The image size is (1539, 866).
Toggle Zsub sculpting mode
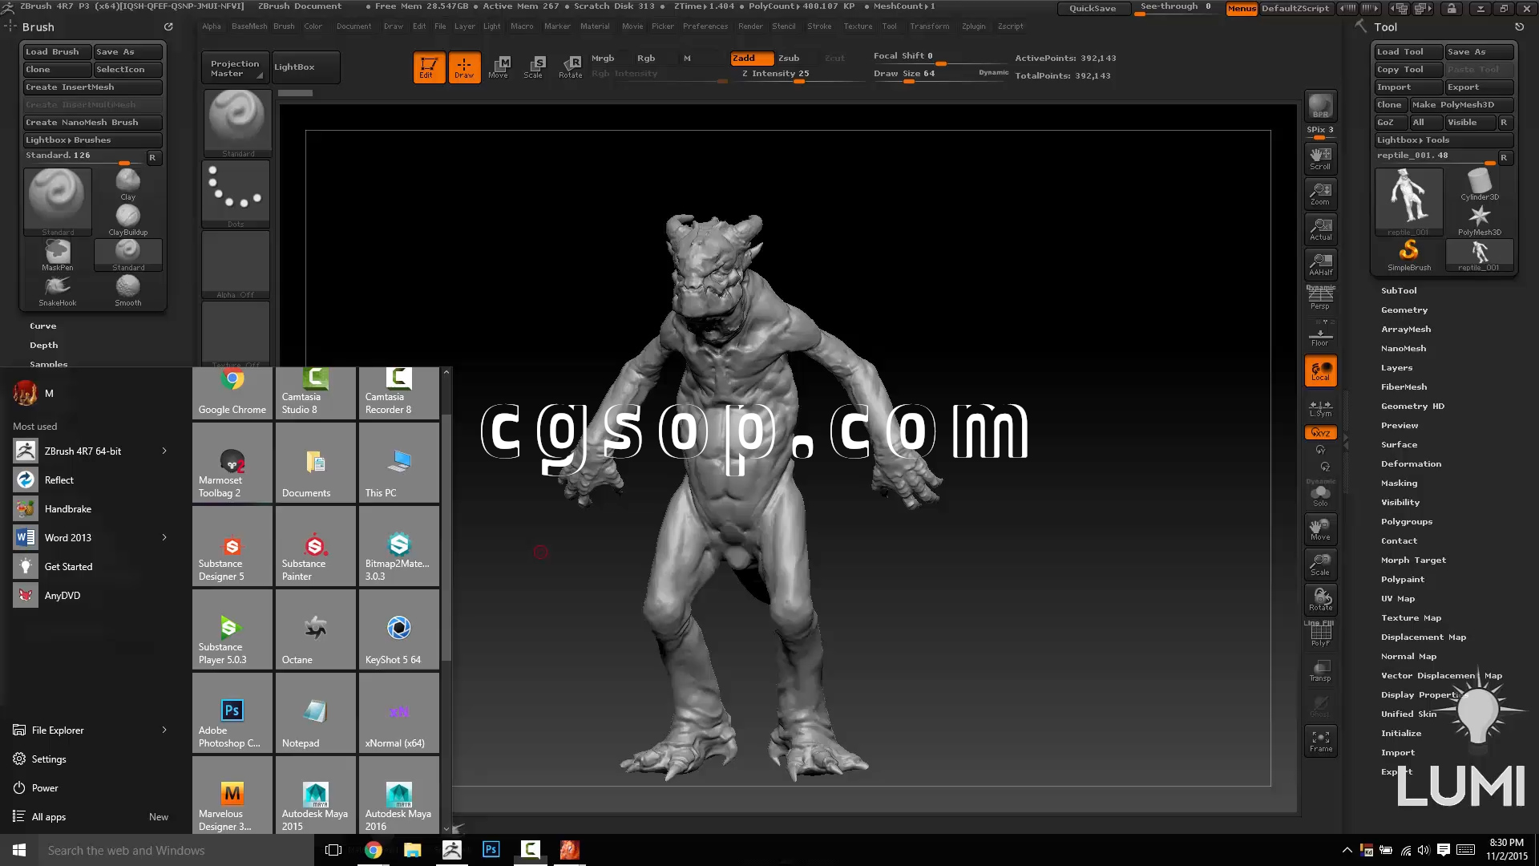pos(789,58)
